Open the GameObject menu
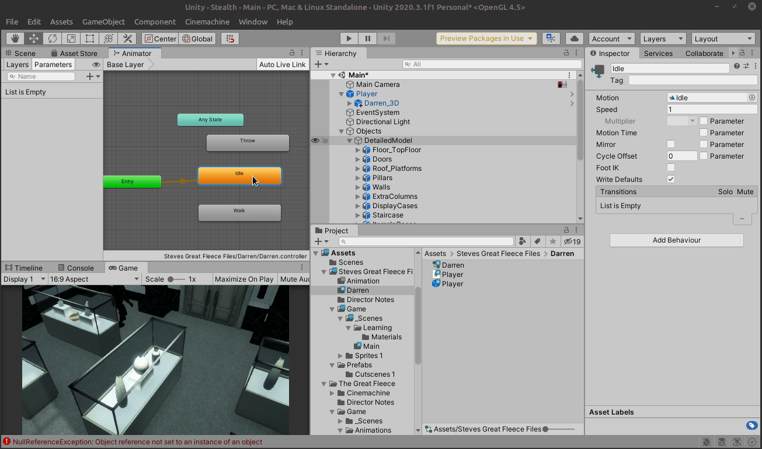762x449 pixels. tap(103, 22)
